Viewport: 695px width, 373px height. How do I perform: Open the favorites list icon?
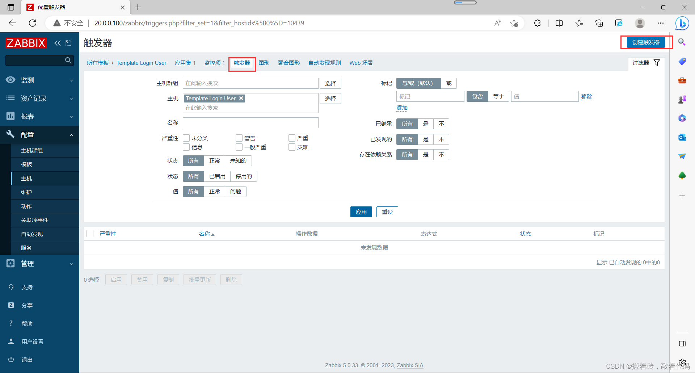tap(579, 23)
